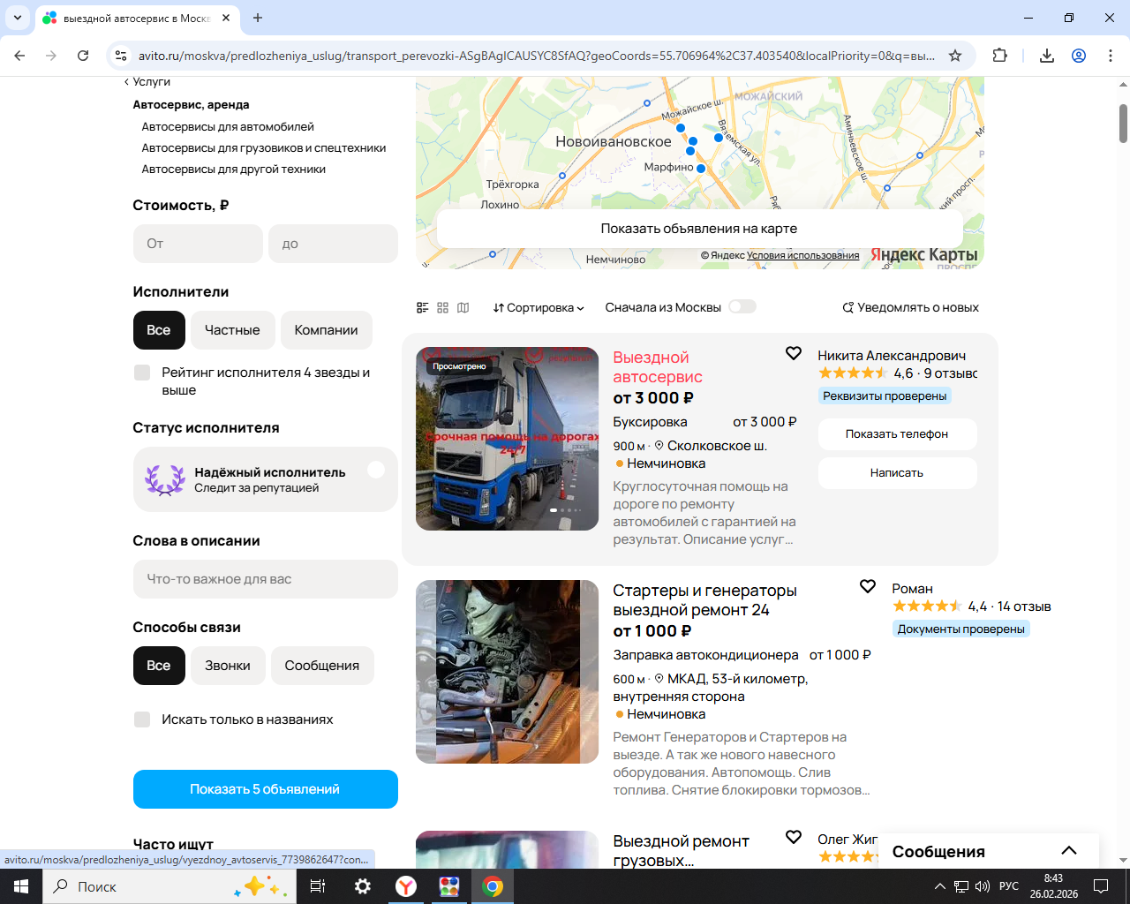Check Рейтинг исполнителя 4 звезды и выше
The width and height of the screenshot is (1130, 904).
[142, 373]
